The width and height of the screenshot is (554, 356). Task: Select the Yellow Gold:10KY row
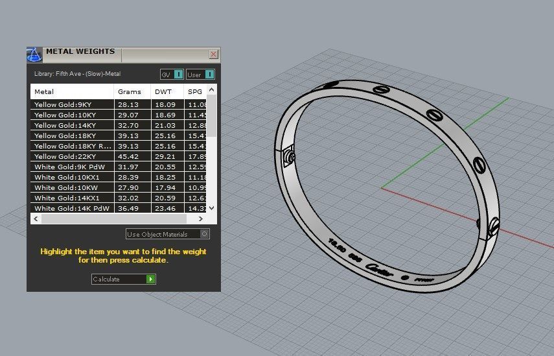tap(119, 115)
